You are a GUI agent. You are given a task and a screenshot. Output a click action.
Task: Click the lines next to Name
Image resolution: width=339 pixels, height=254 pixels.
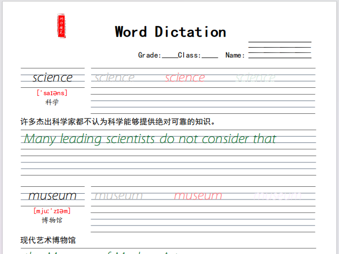(280, 50)
